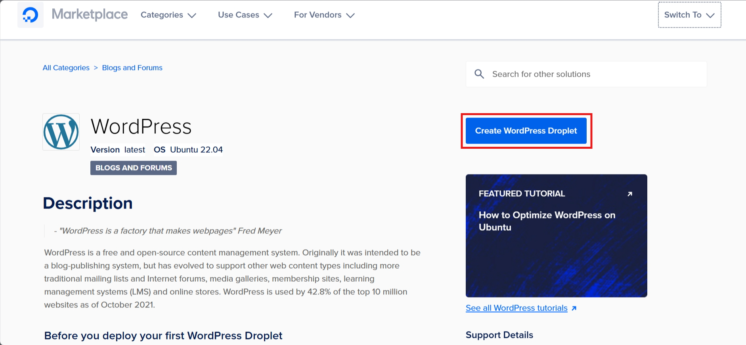Viewport: 746px width, 345px height.
Task: Click the WordPress page heading
Action: tap(141, 127)
